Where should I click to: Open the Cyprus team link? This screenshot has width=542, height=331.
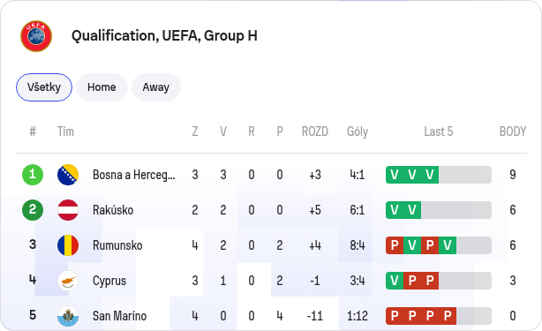click(109, 281)
